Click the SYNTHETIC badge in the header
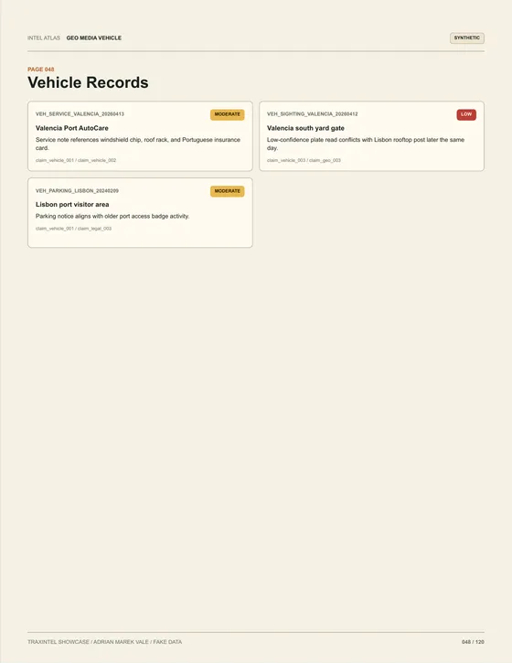The image size is (512, 663). click(x=467, y=38)
